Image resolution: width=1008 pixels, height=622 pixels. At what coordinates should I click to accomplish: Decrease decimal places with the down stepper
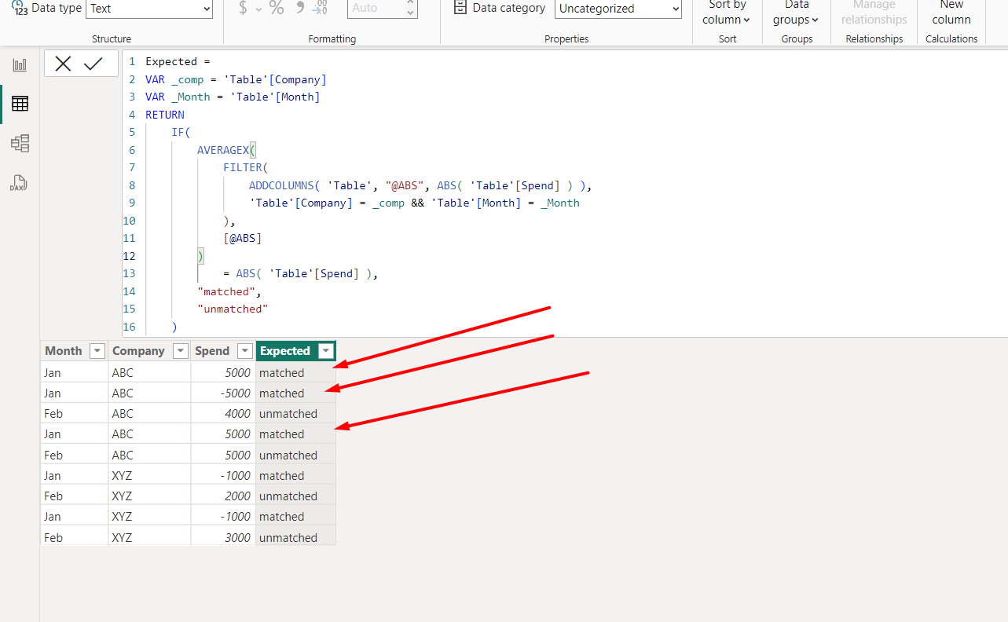(411, 13)
